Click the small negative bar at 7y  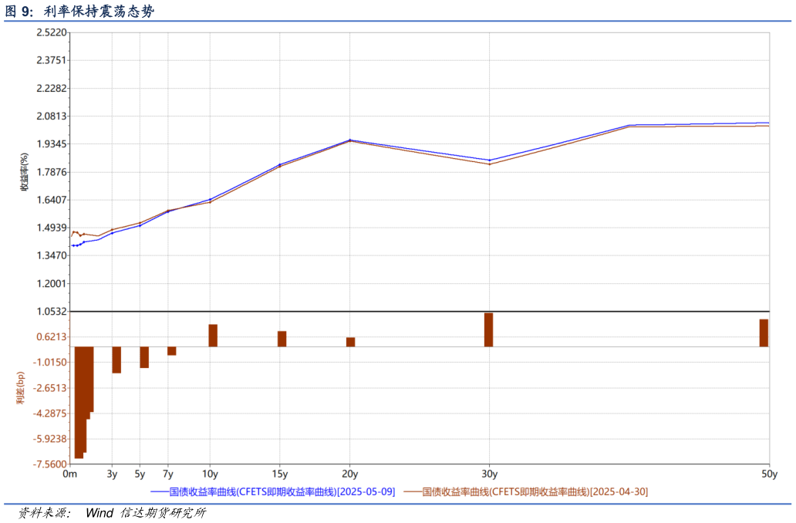172,351
